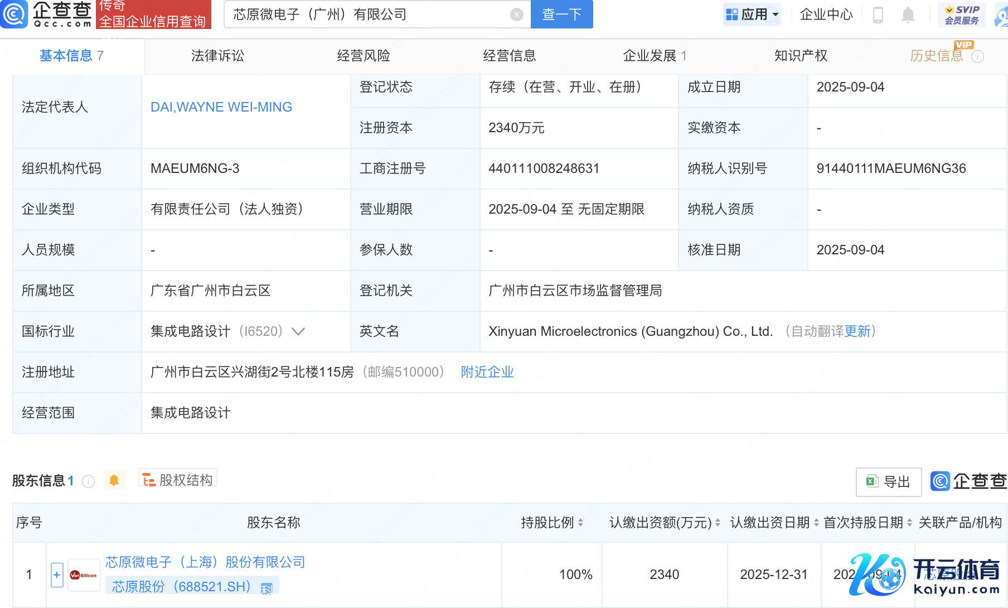Click the 查一下 search button
Viewport: 1008px width, 608px height.
(x=561, y=15)
